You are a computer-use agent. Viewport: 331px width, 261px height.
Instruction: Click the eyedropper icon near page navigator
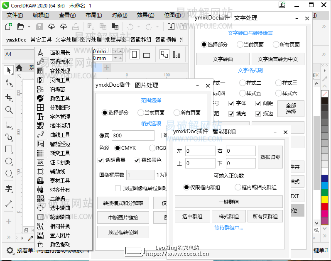click(x=31, y=238)
